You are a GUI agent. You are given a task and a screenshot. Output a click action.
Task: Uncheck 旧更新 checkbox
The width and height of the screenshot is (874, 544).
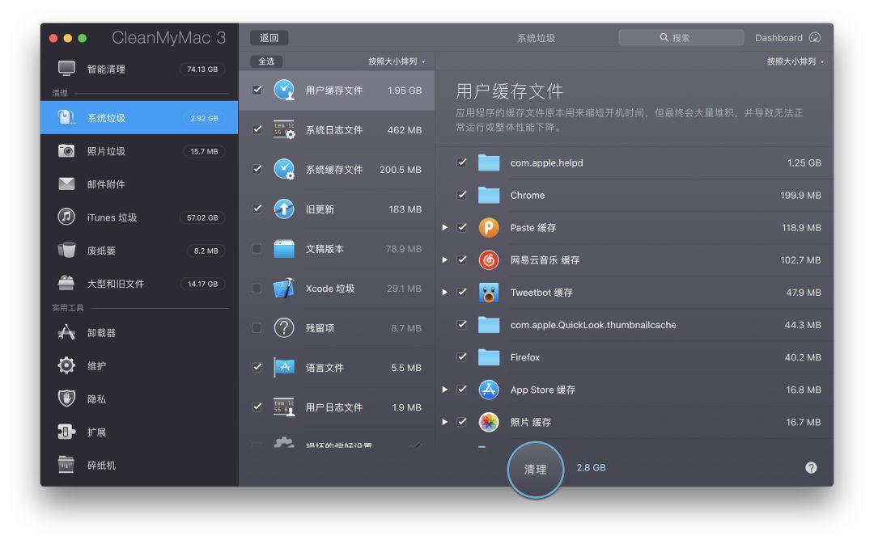257,209
